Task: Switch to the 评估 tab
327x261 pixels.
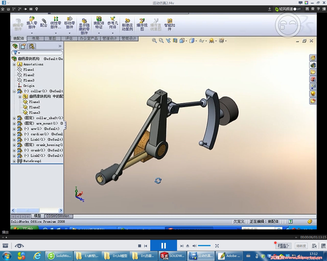Action: 69,38
